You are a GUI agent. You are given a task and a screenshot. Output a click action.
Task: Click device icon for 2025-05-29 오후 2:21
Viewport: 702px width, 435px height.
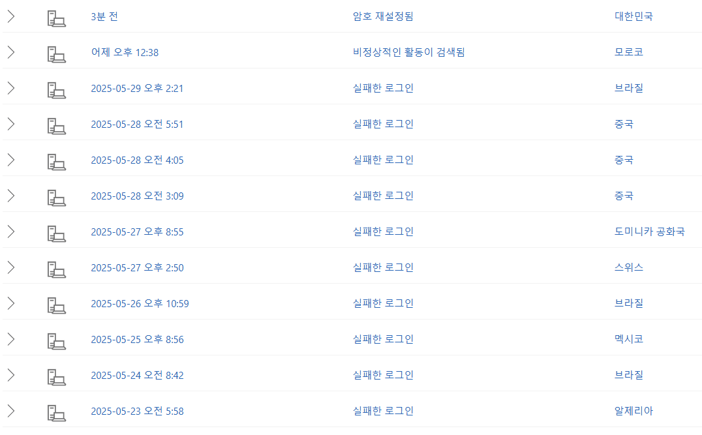[x=57, y=90]
